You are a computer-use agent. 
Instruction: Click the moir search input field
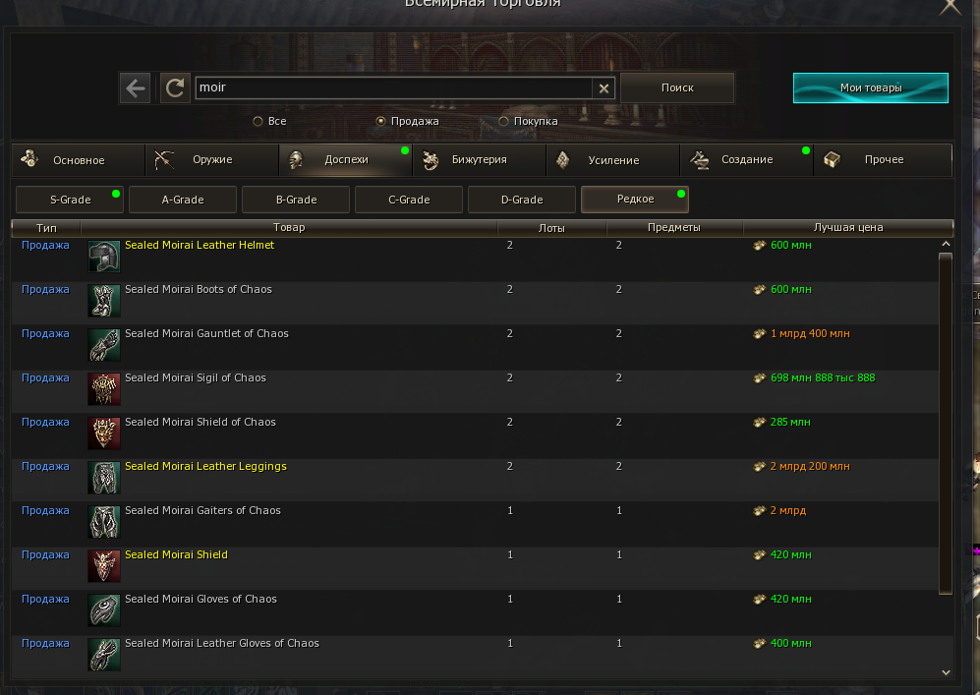(393, 87)
